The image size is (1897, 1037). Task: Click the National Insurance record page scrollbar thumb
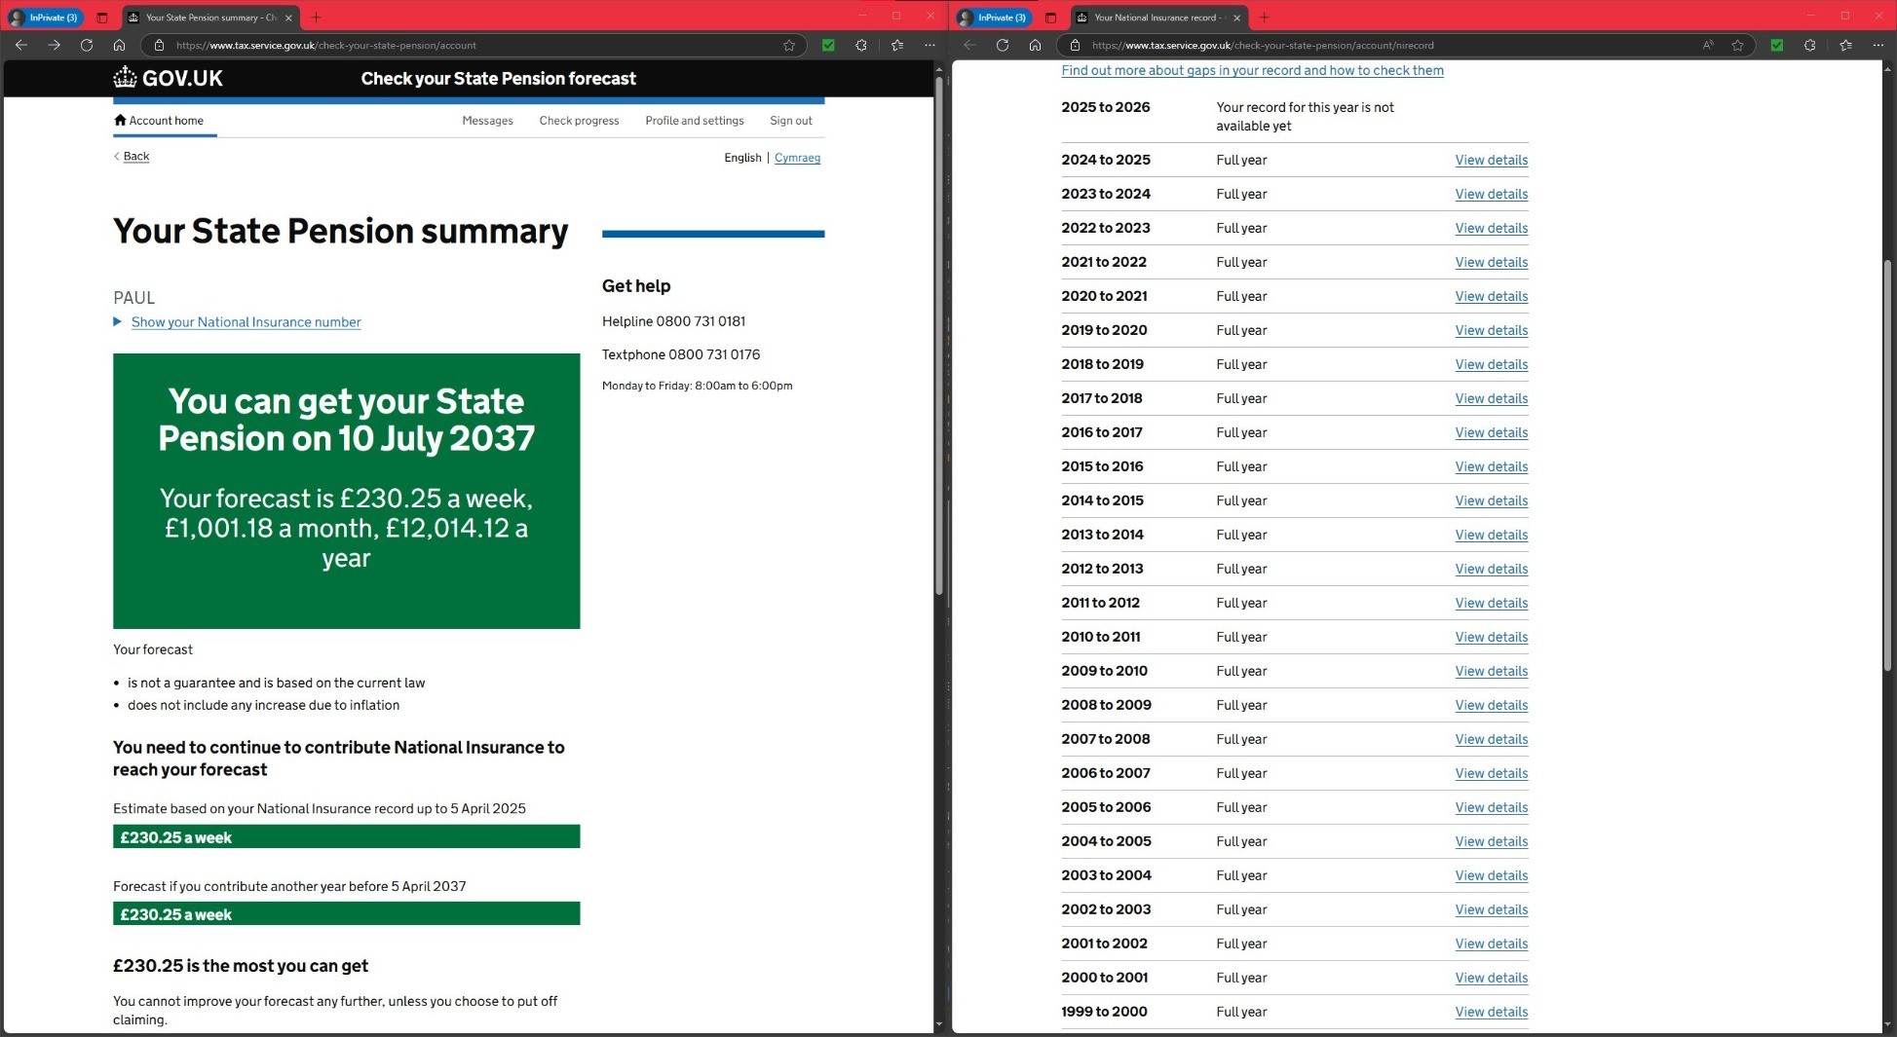pos(1888,465)
